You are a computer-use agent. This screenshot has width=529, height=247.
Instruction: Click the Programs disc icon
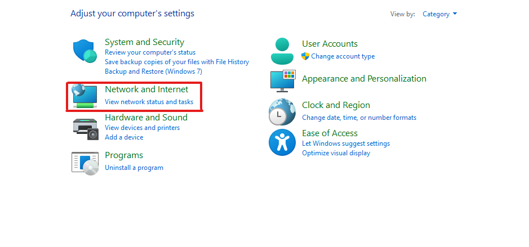coord(86,163)
